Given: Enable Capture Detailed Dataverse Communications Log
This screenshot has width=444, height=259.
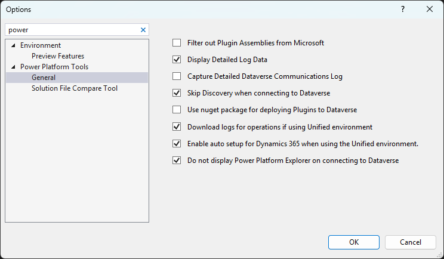Looking at the screenshot, I should 177,76.
